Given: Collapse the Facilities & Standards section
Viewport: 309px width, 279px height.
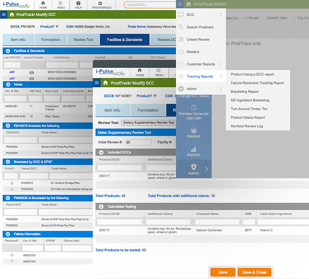Looking at the screenshot, I should 8,51.
